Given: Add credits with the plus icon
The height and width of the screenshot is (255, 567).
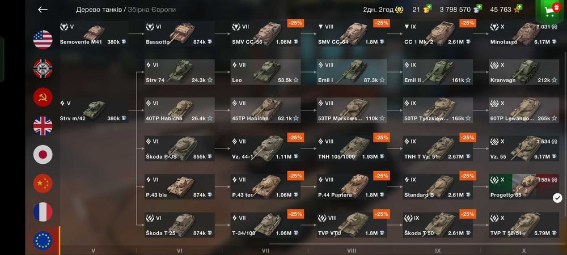Looking at the screenshot, I should coord(479,8).
